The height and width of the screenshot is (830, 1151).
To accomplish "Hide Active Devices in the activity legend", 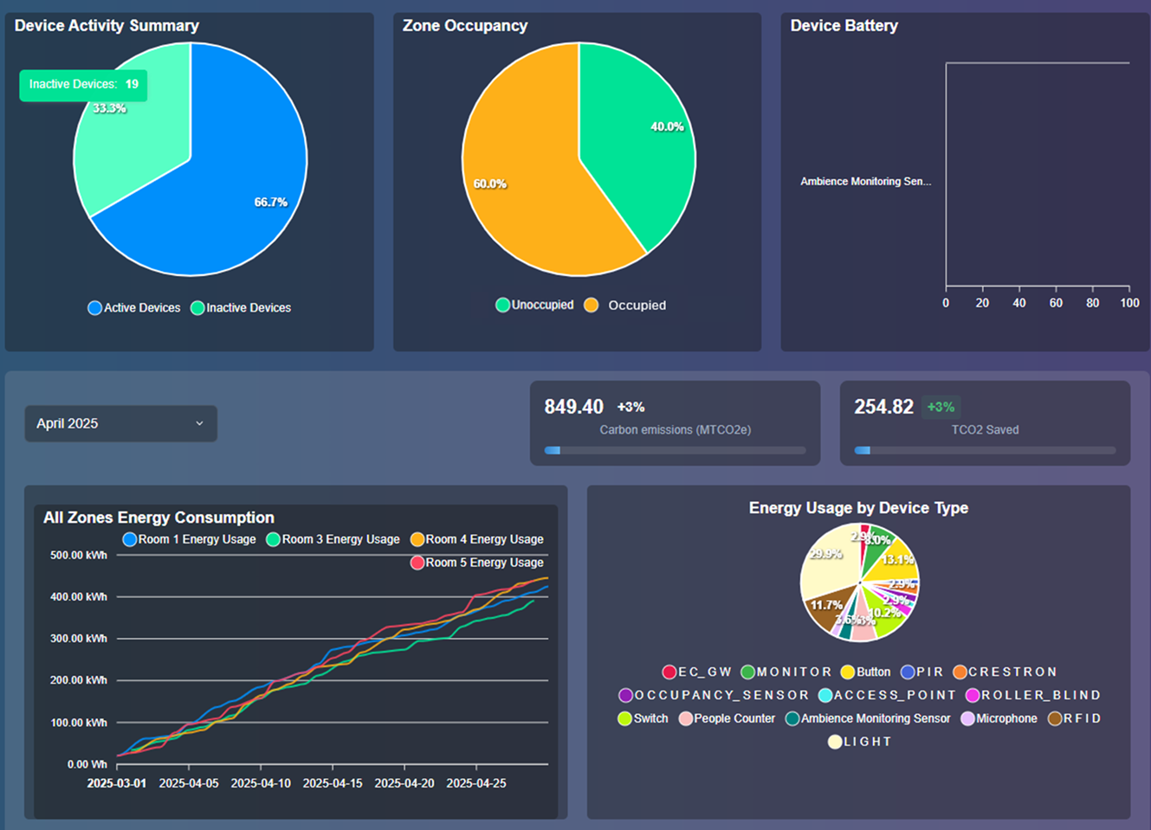I will [x=133, y=307].
